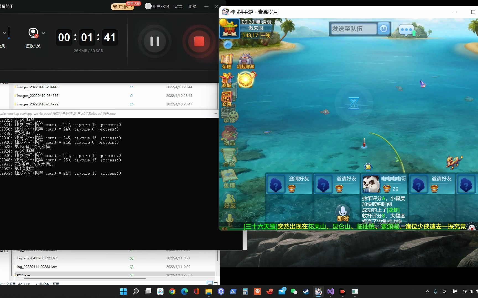The image size is (478, 298).
Task: Select images_20220410-234443 folder row
Action: (x=115, y=87)
